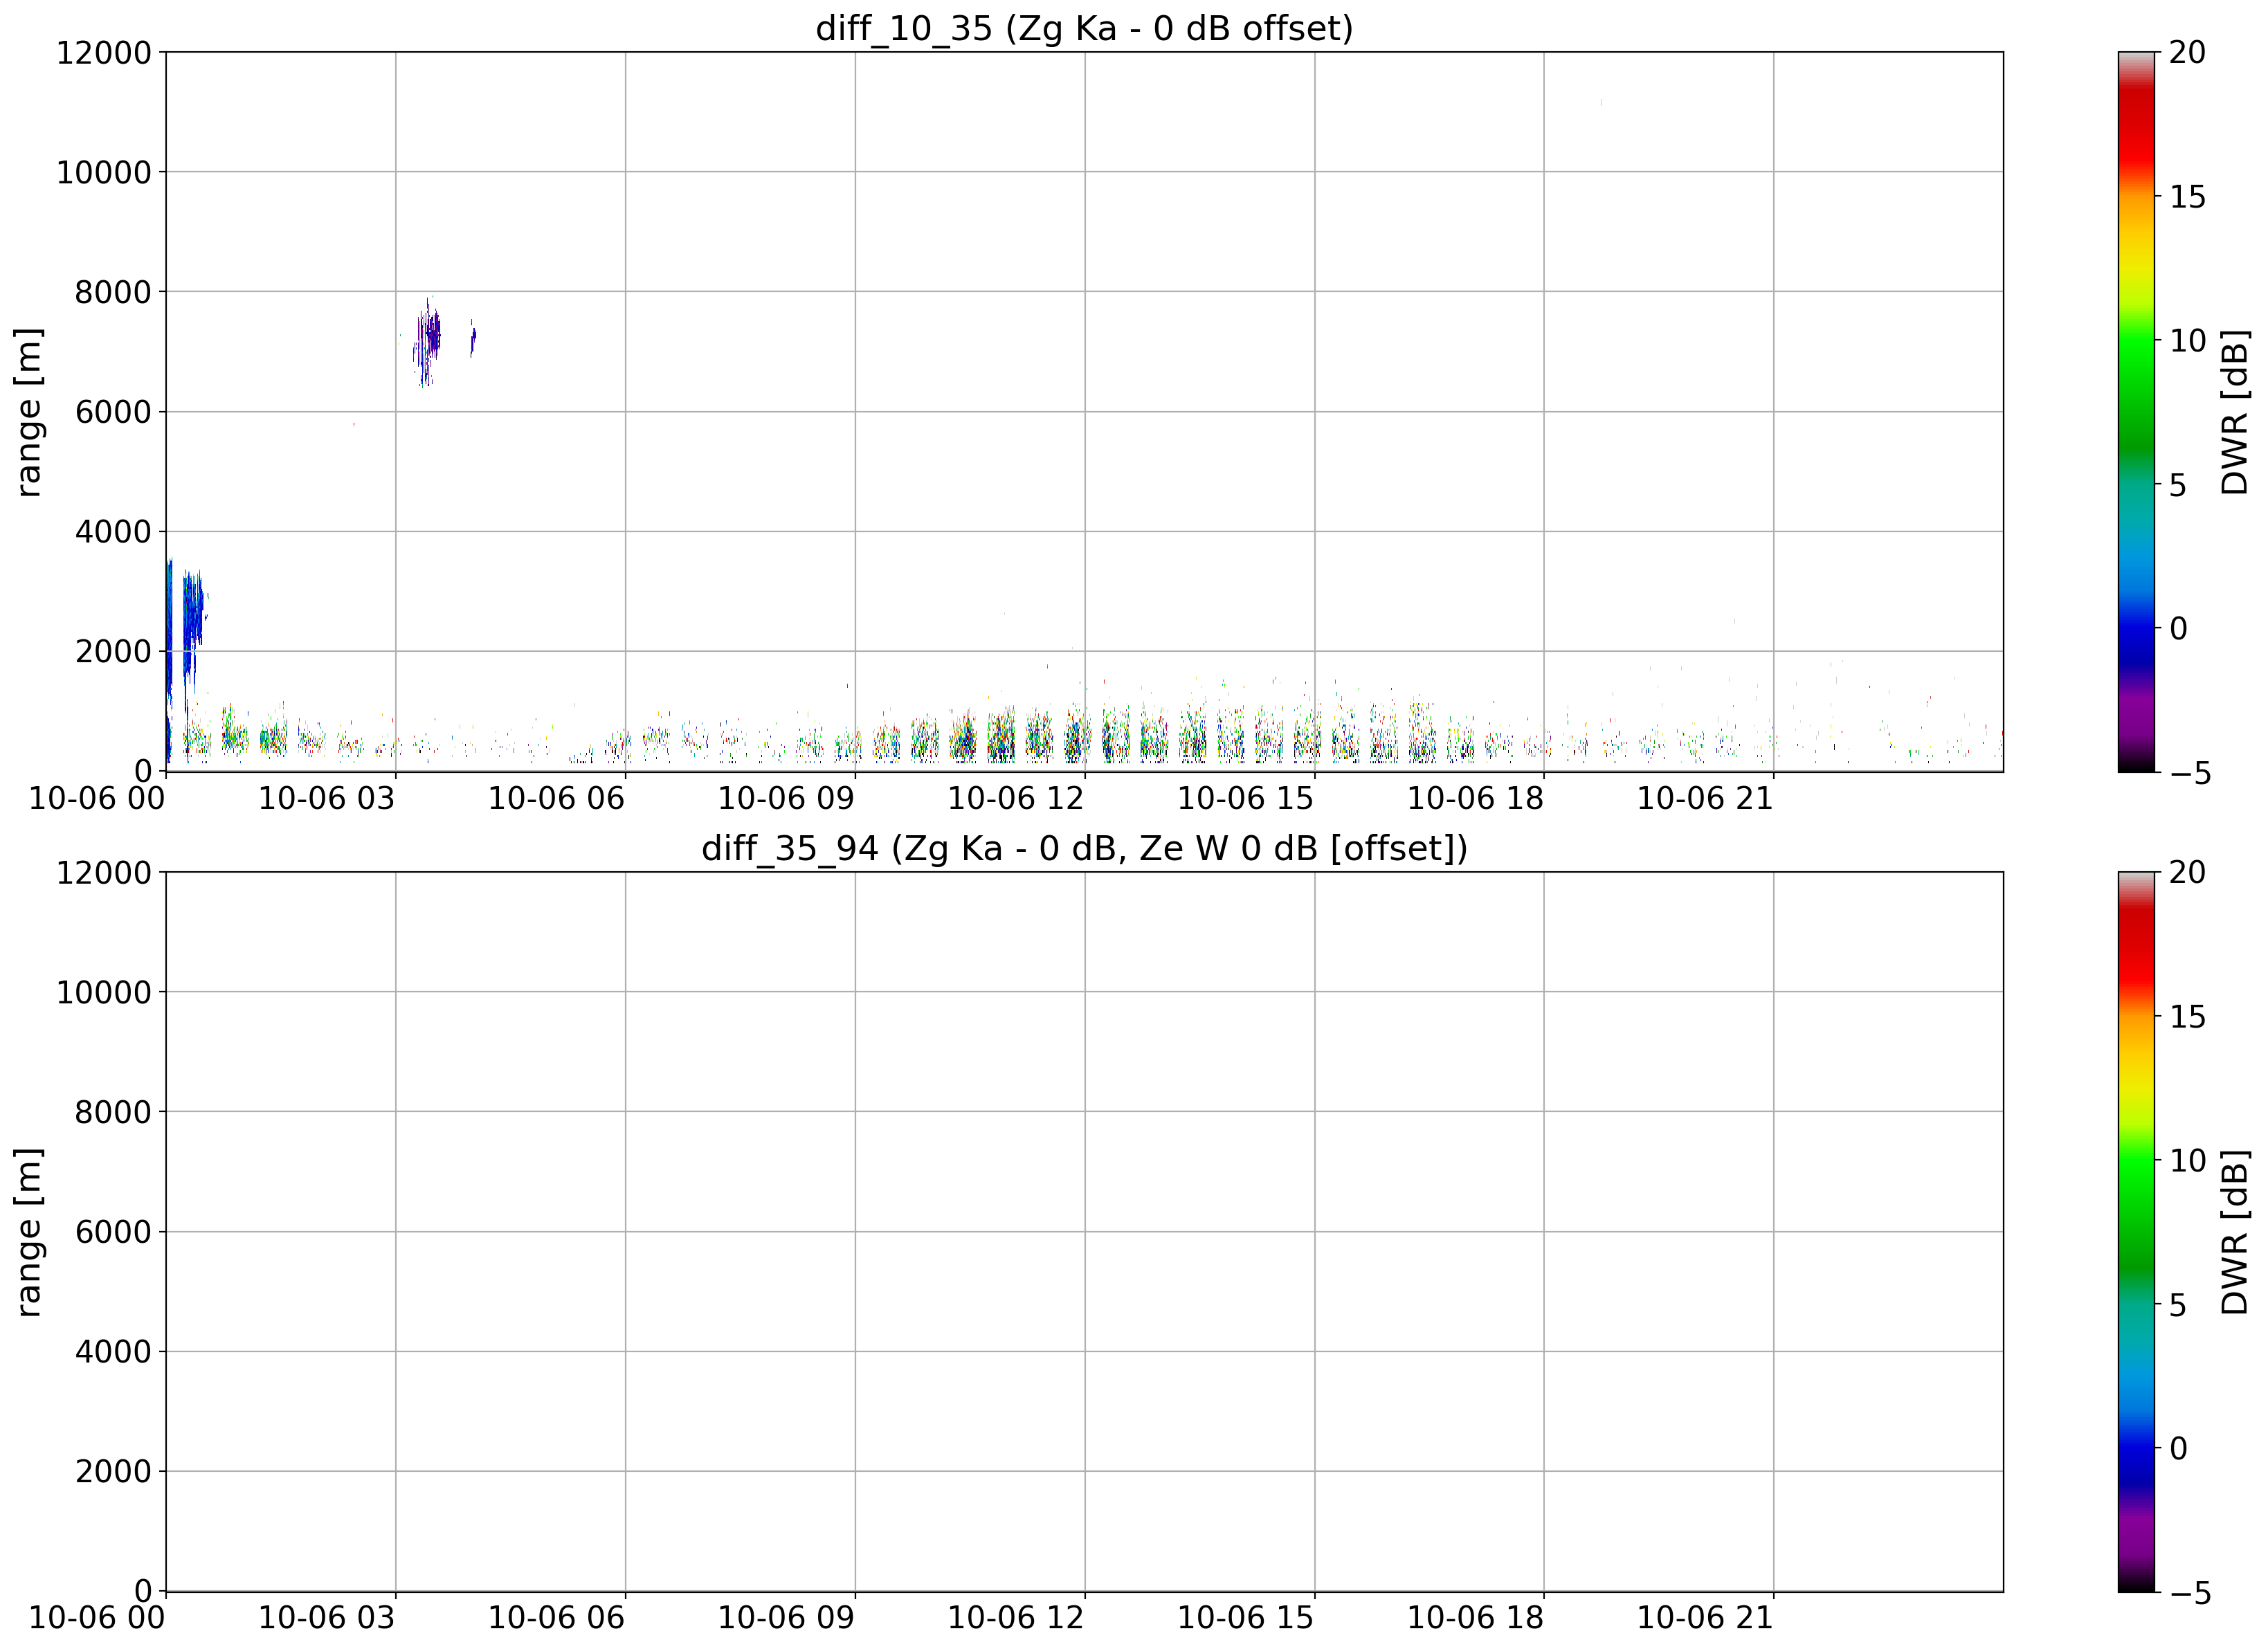Click the '10-06 15' x-tick of the diff_10_35 plot
This screenshot has width=2268, height=1649.
1246,798
